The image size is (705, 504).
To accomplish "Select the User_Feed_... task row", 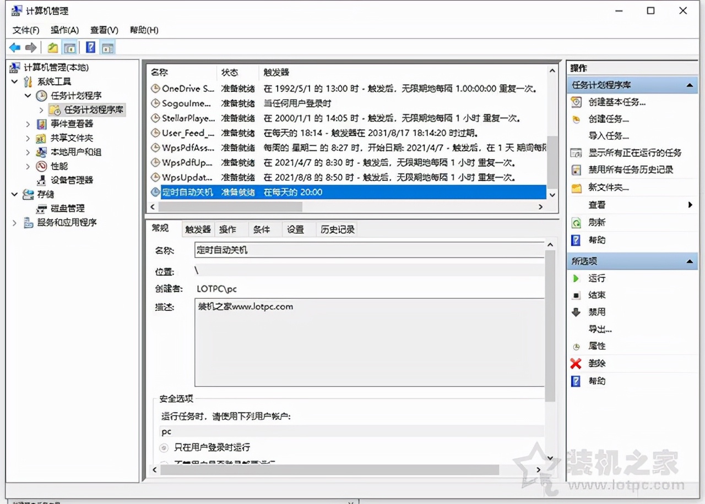I will pos(347,133).
